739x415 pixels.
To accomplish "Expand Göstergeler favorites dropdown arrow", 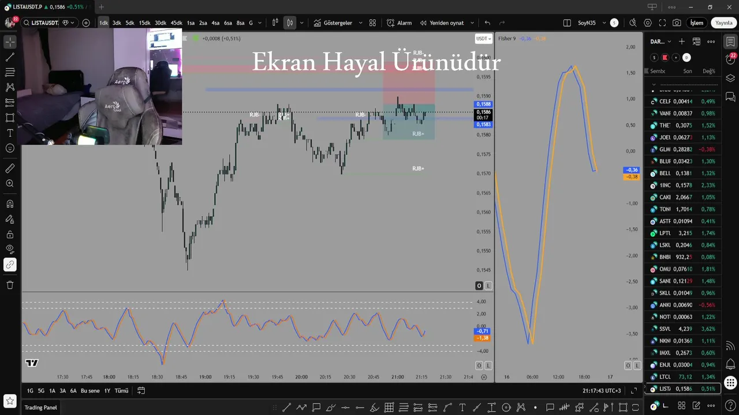I will (361, 23).
